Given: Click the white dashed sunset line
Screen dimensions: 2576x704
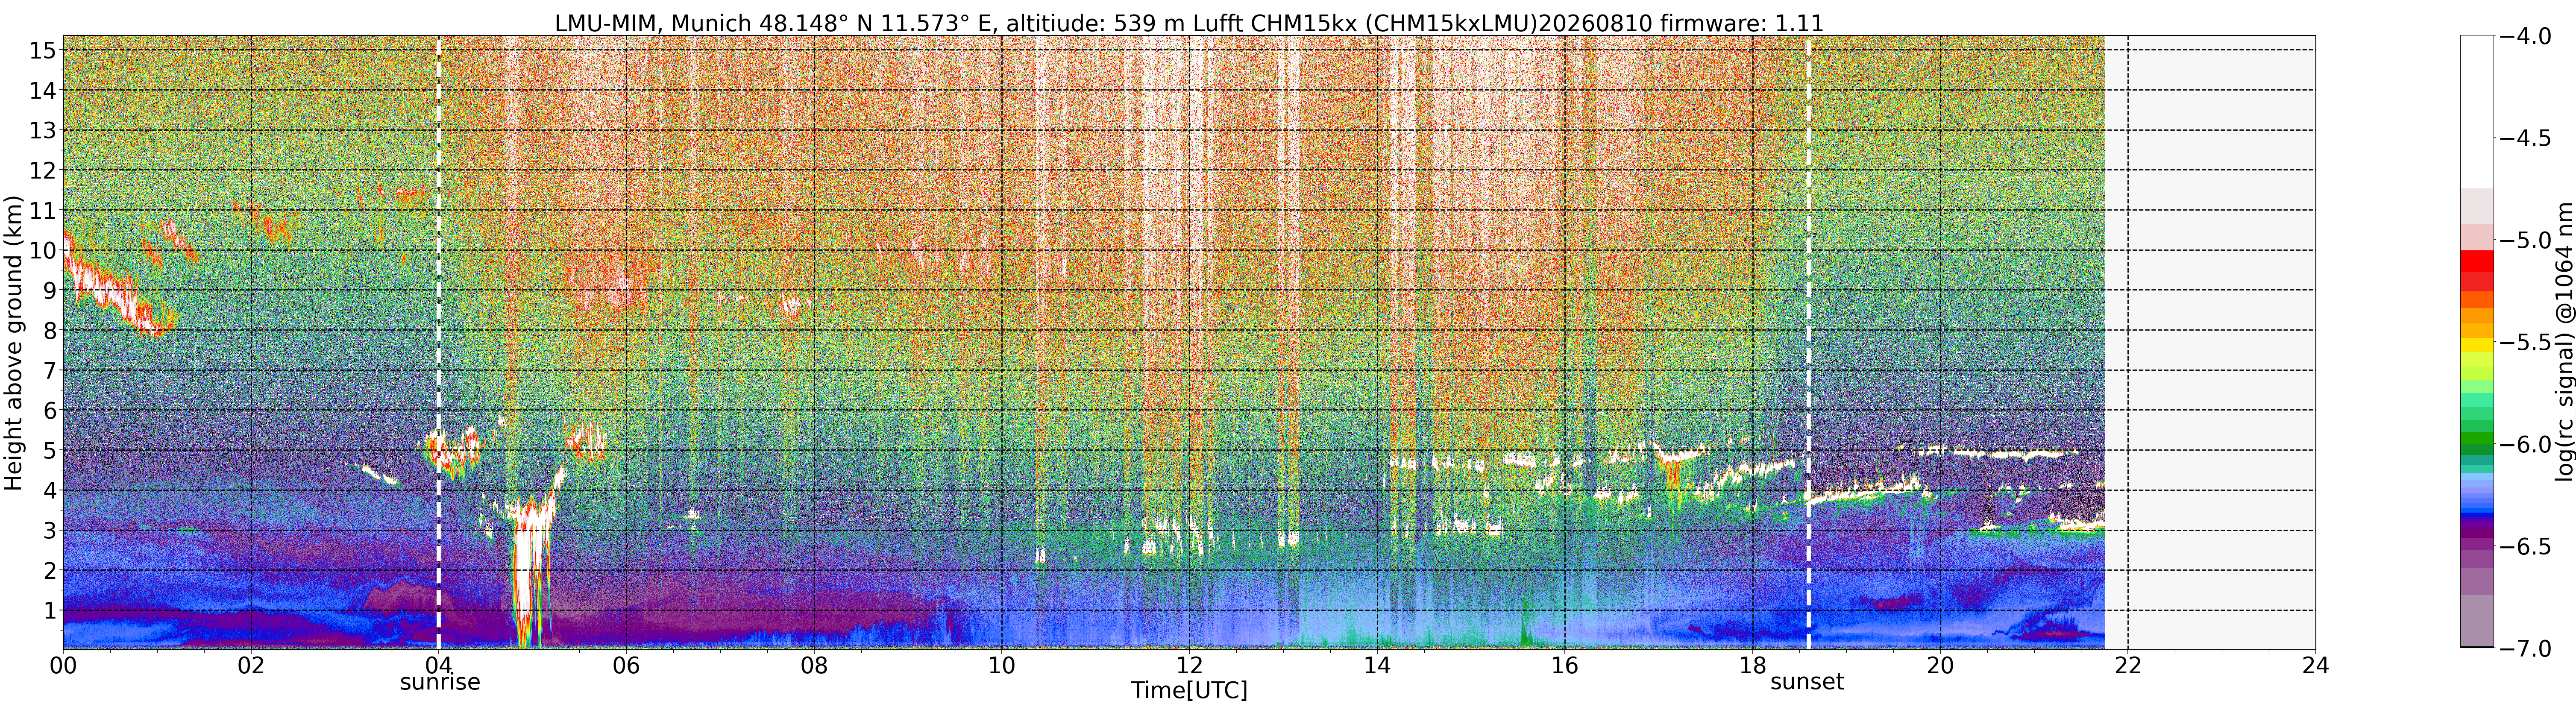Looking at the screenshot, I should [x=1808, y=343].
